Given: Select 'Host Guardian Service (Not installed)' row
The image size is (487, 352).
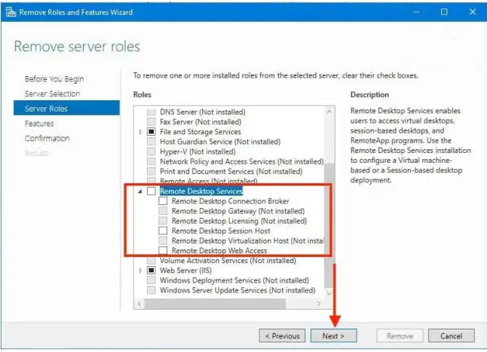Looking at the screenshot, I should point(220,142).
